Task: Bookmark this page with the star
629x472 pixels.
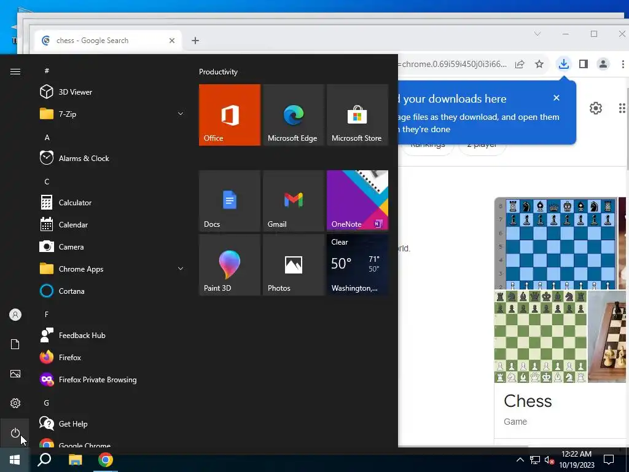Action: pyautogui.click(x=539, y=64)
